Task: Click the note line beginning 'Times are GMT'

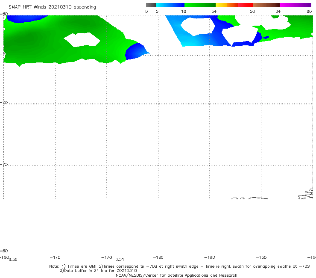Action: (179, 266)
